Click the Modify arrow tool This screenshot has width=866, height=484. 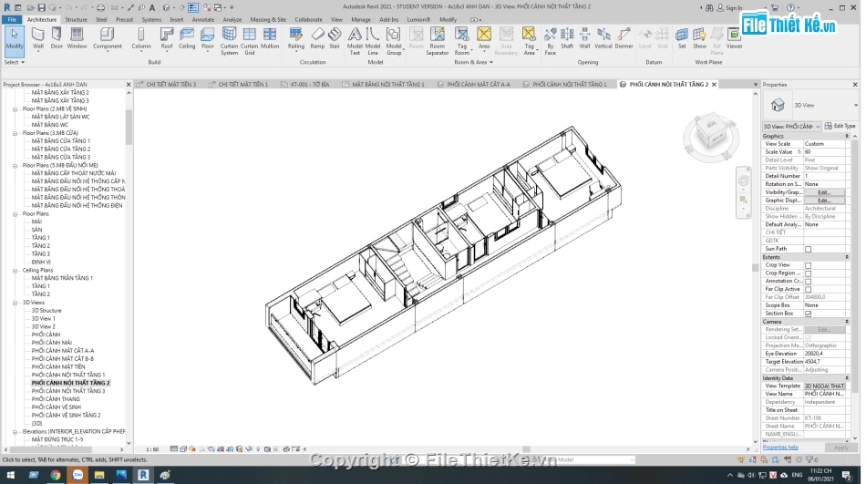click(15, 40)
